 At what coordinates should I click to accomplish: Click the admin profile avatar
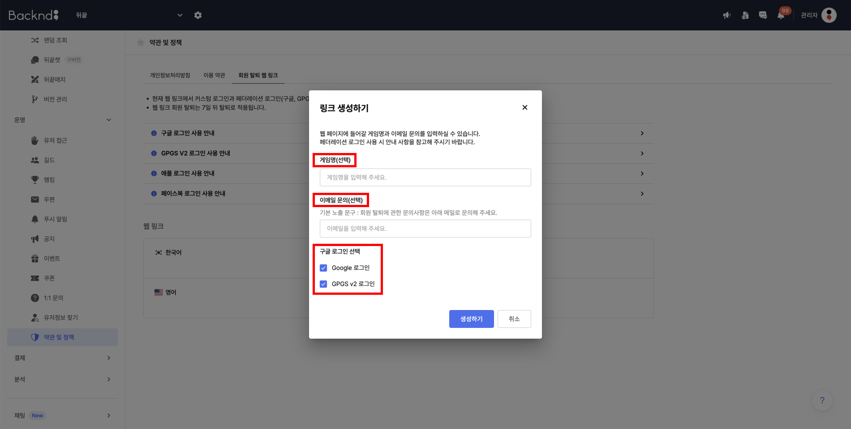[829, 15]
